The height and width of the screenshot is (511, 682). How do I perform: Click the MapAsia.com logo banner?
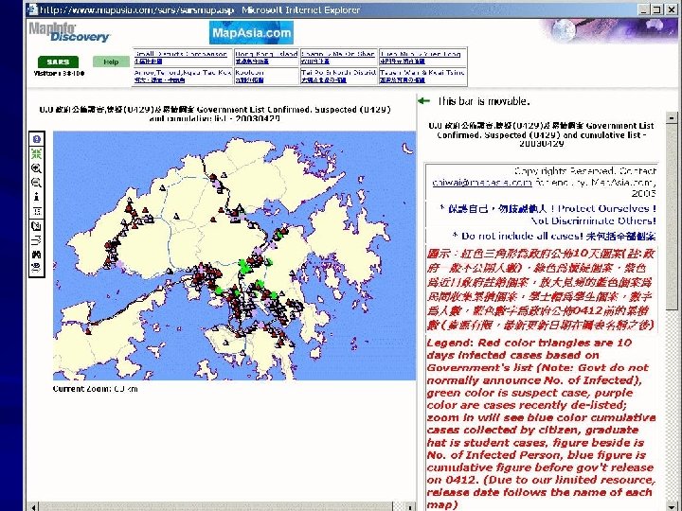point(251,33)
